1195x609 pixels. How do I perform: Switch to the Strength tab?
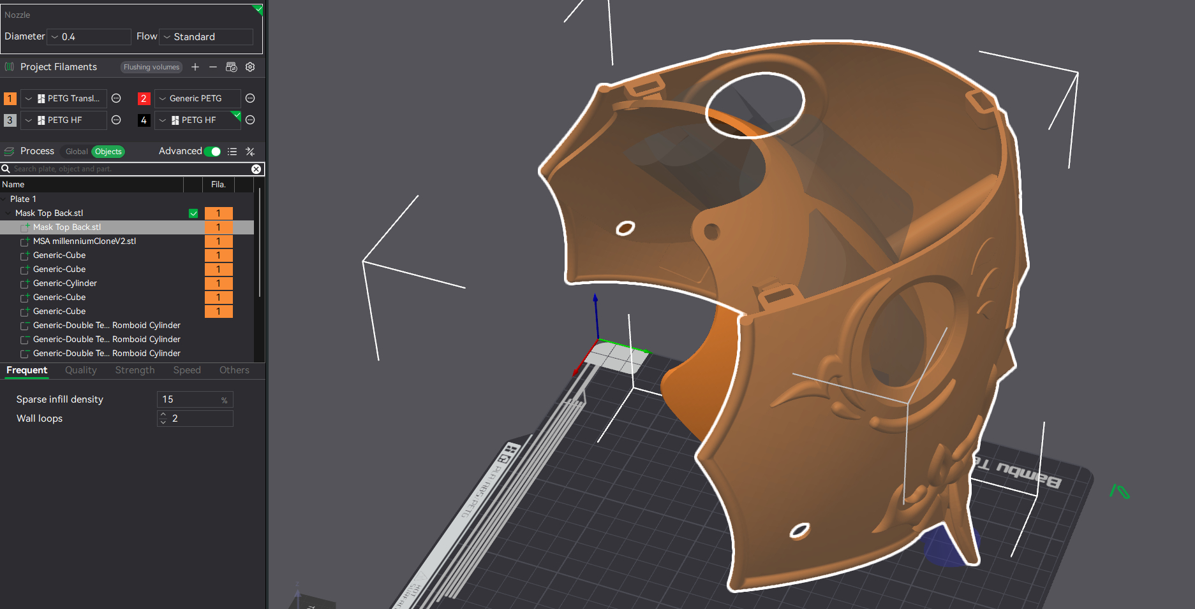(x=135, y=370)
